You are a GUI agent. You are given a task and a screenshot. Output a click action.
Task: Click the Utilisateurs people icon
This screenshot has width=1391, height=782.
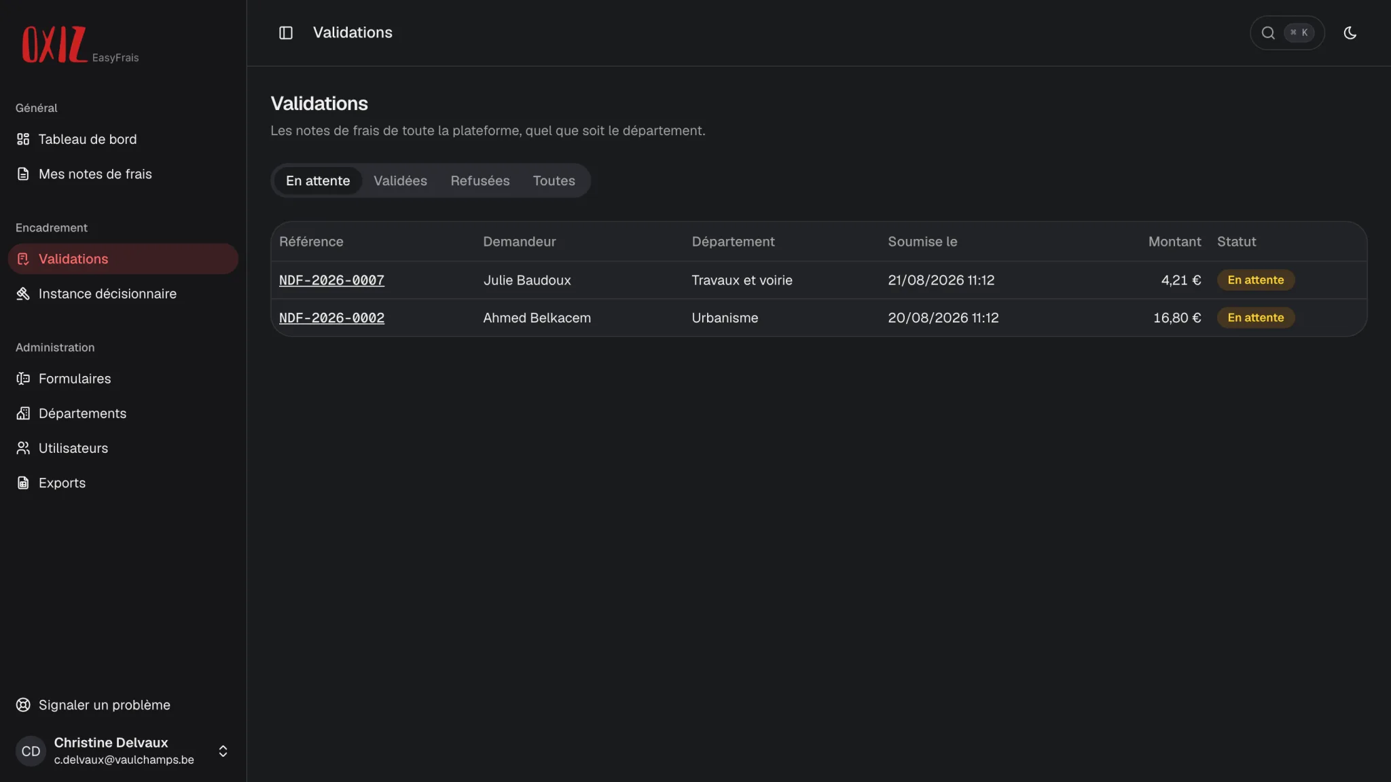23,448
